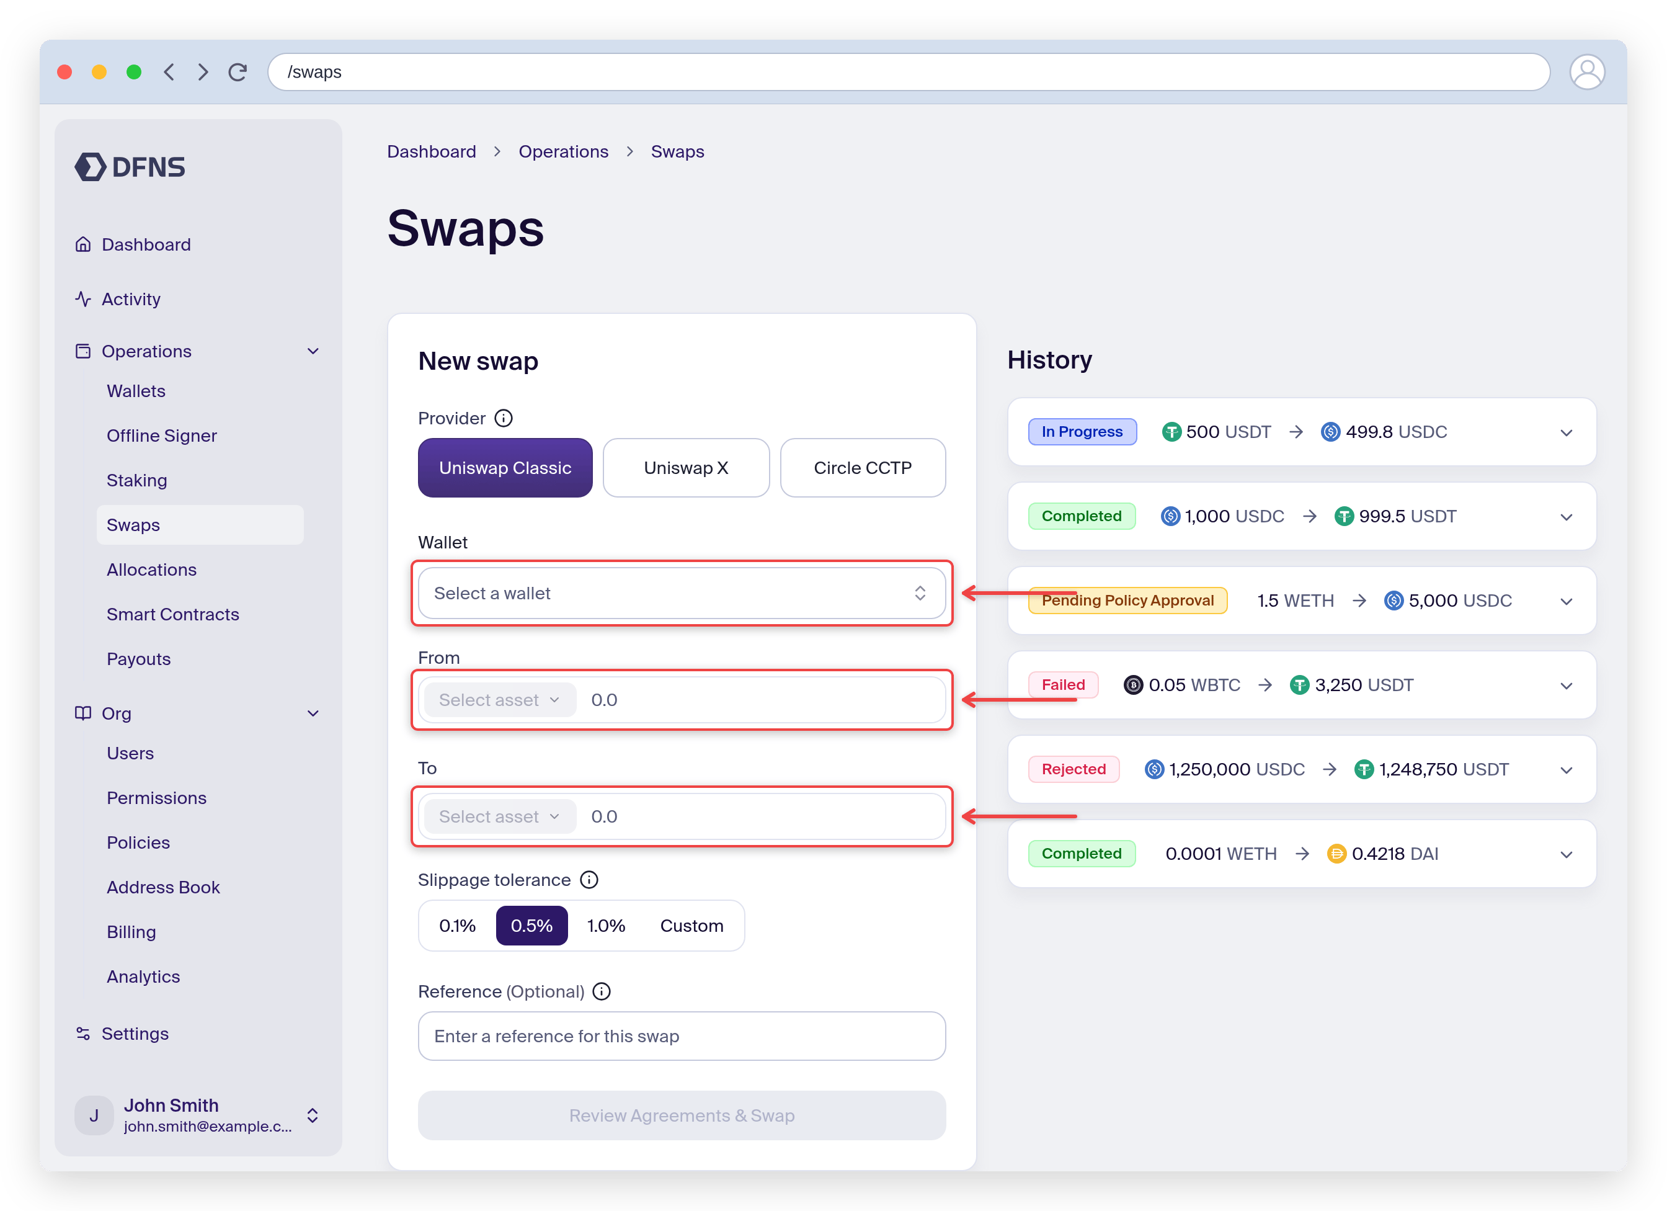Open Address Book in sidebar

[163, 888]
